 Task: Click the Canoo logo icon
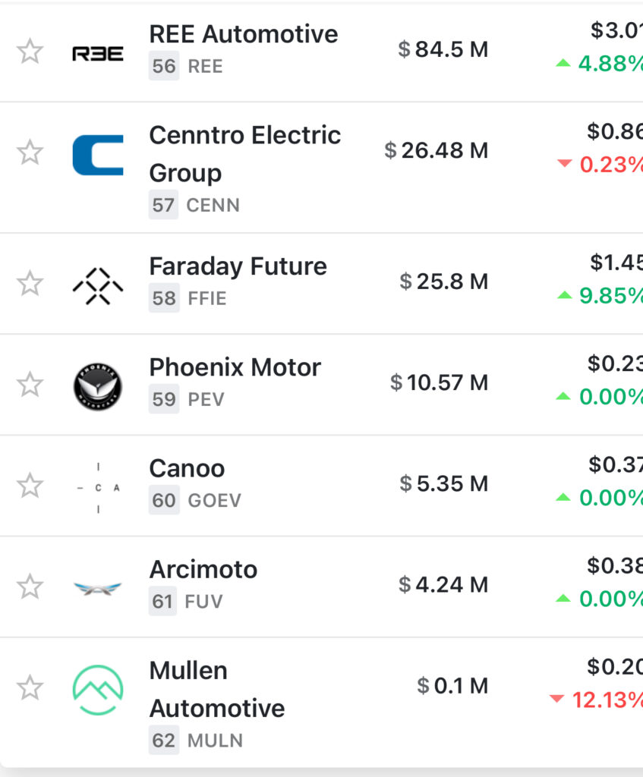point(98,488)
